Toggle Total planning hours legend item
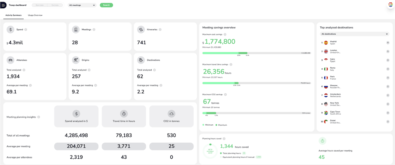The width and height of the screenshot is (395, 165). tap(231, 153)
